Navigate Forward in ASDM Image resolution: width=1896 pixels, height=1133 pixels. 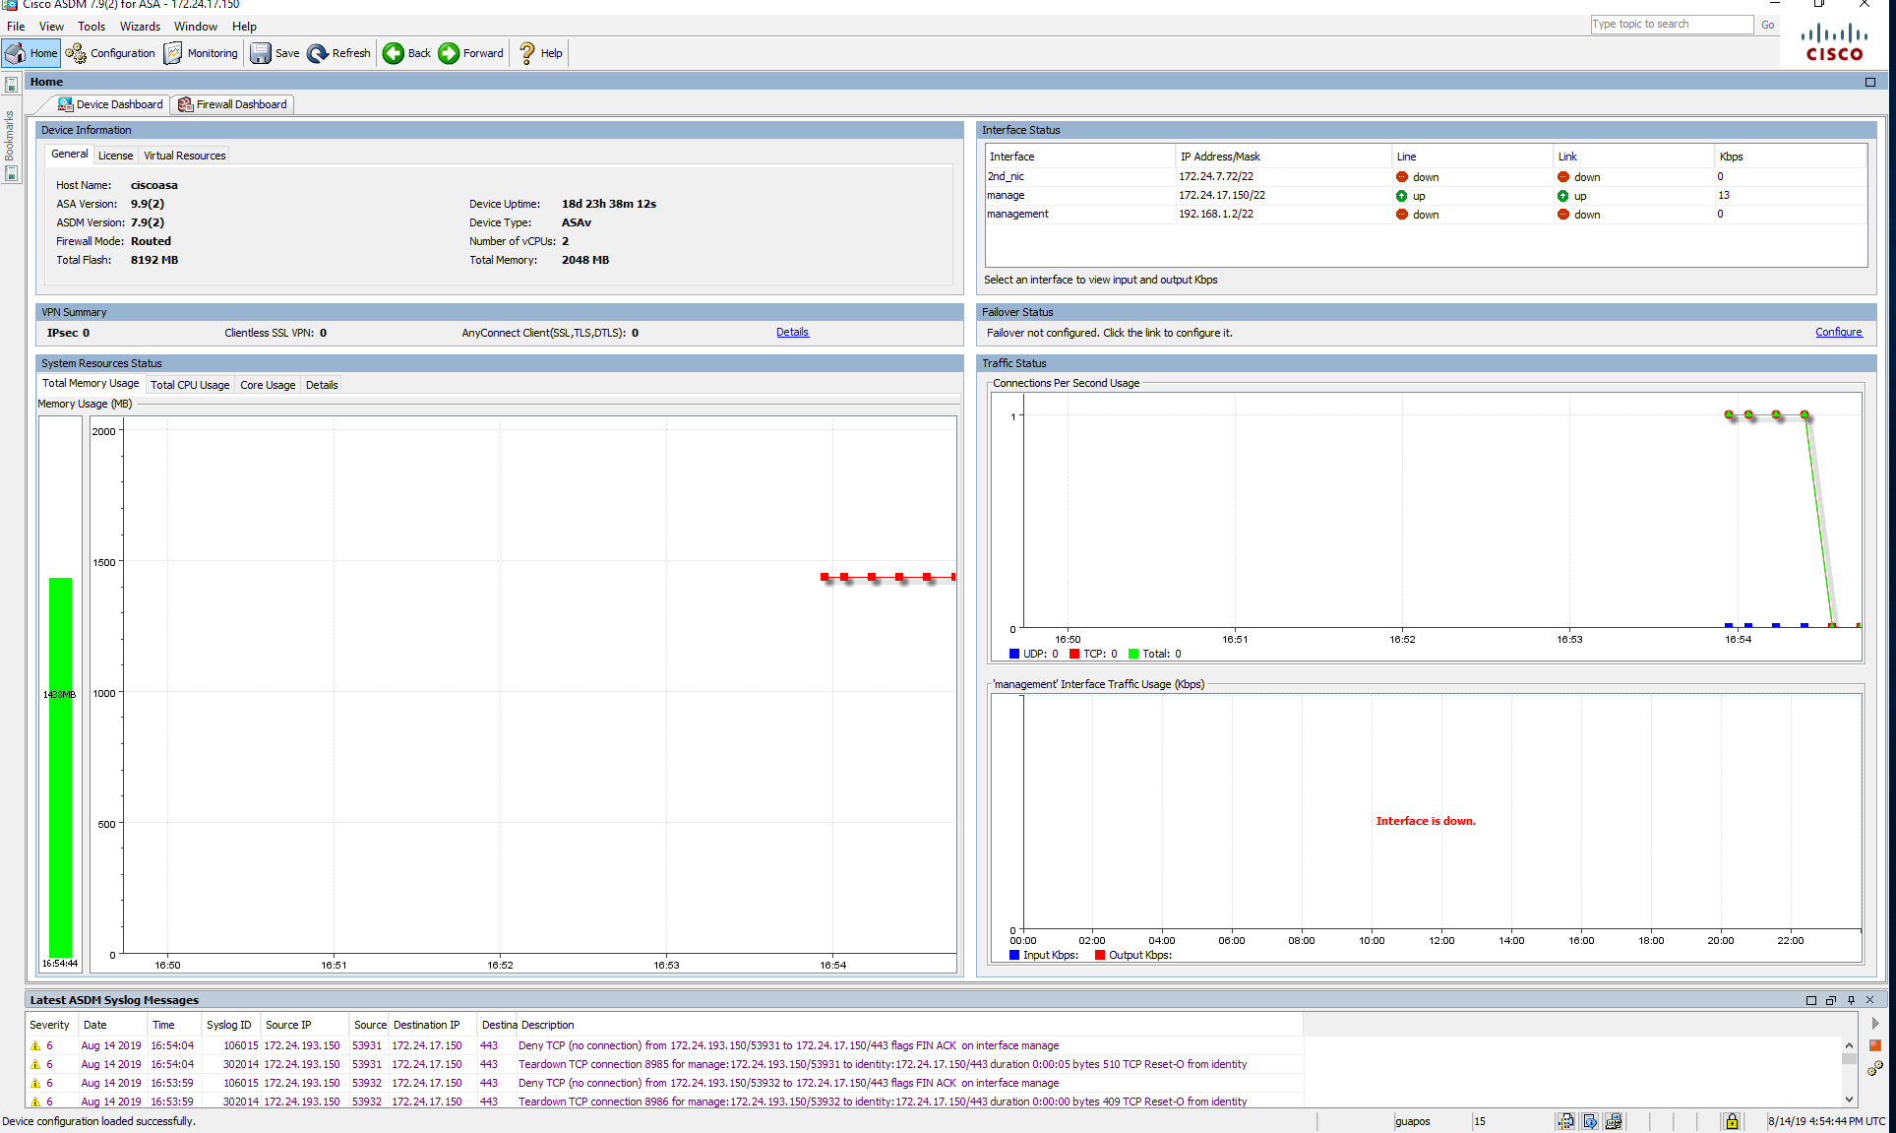pyautogui.click(x=470, y=53)
